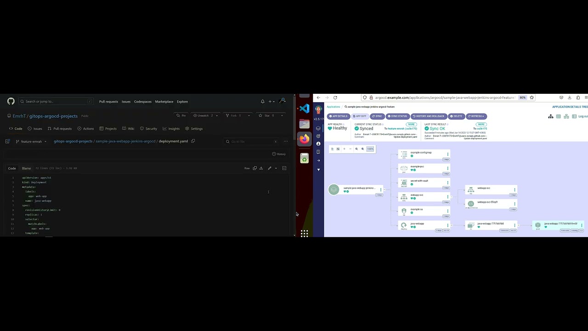Copy the deployment.yaml file path

coord(193,141)
